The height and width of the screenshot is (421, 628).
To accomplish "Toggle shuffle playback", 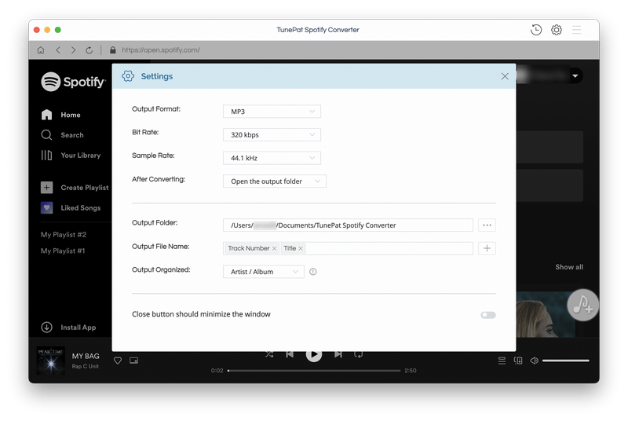I will click(269, 354).
